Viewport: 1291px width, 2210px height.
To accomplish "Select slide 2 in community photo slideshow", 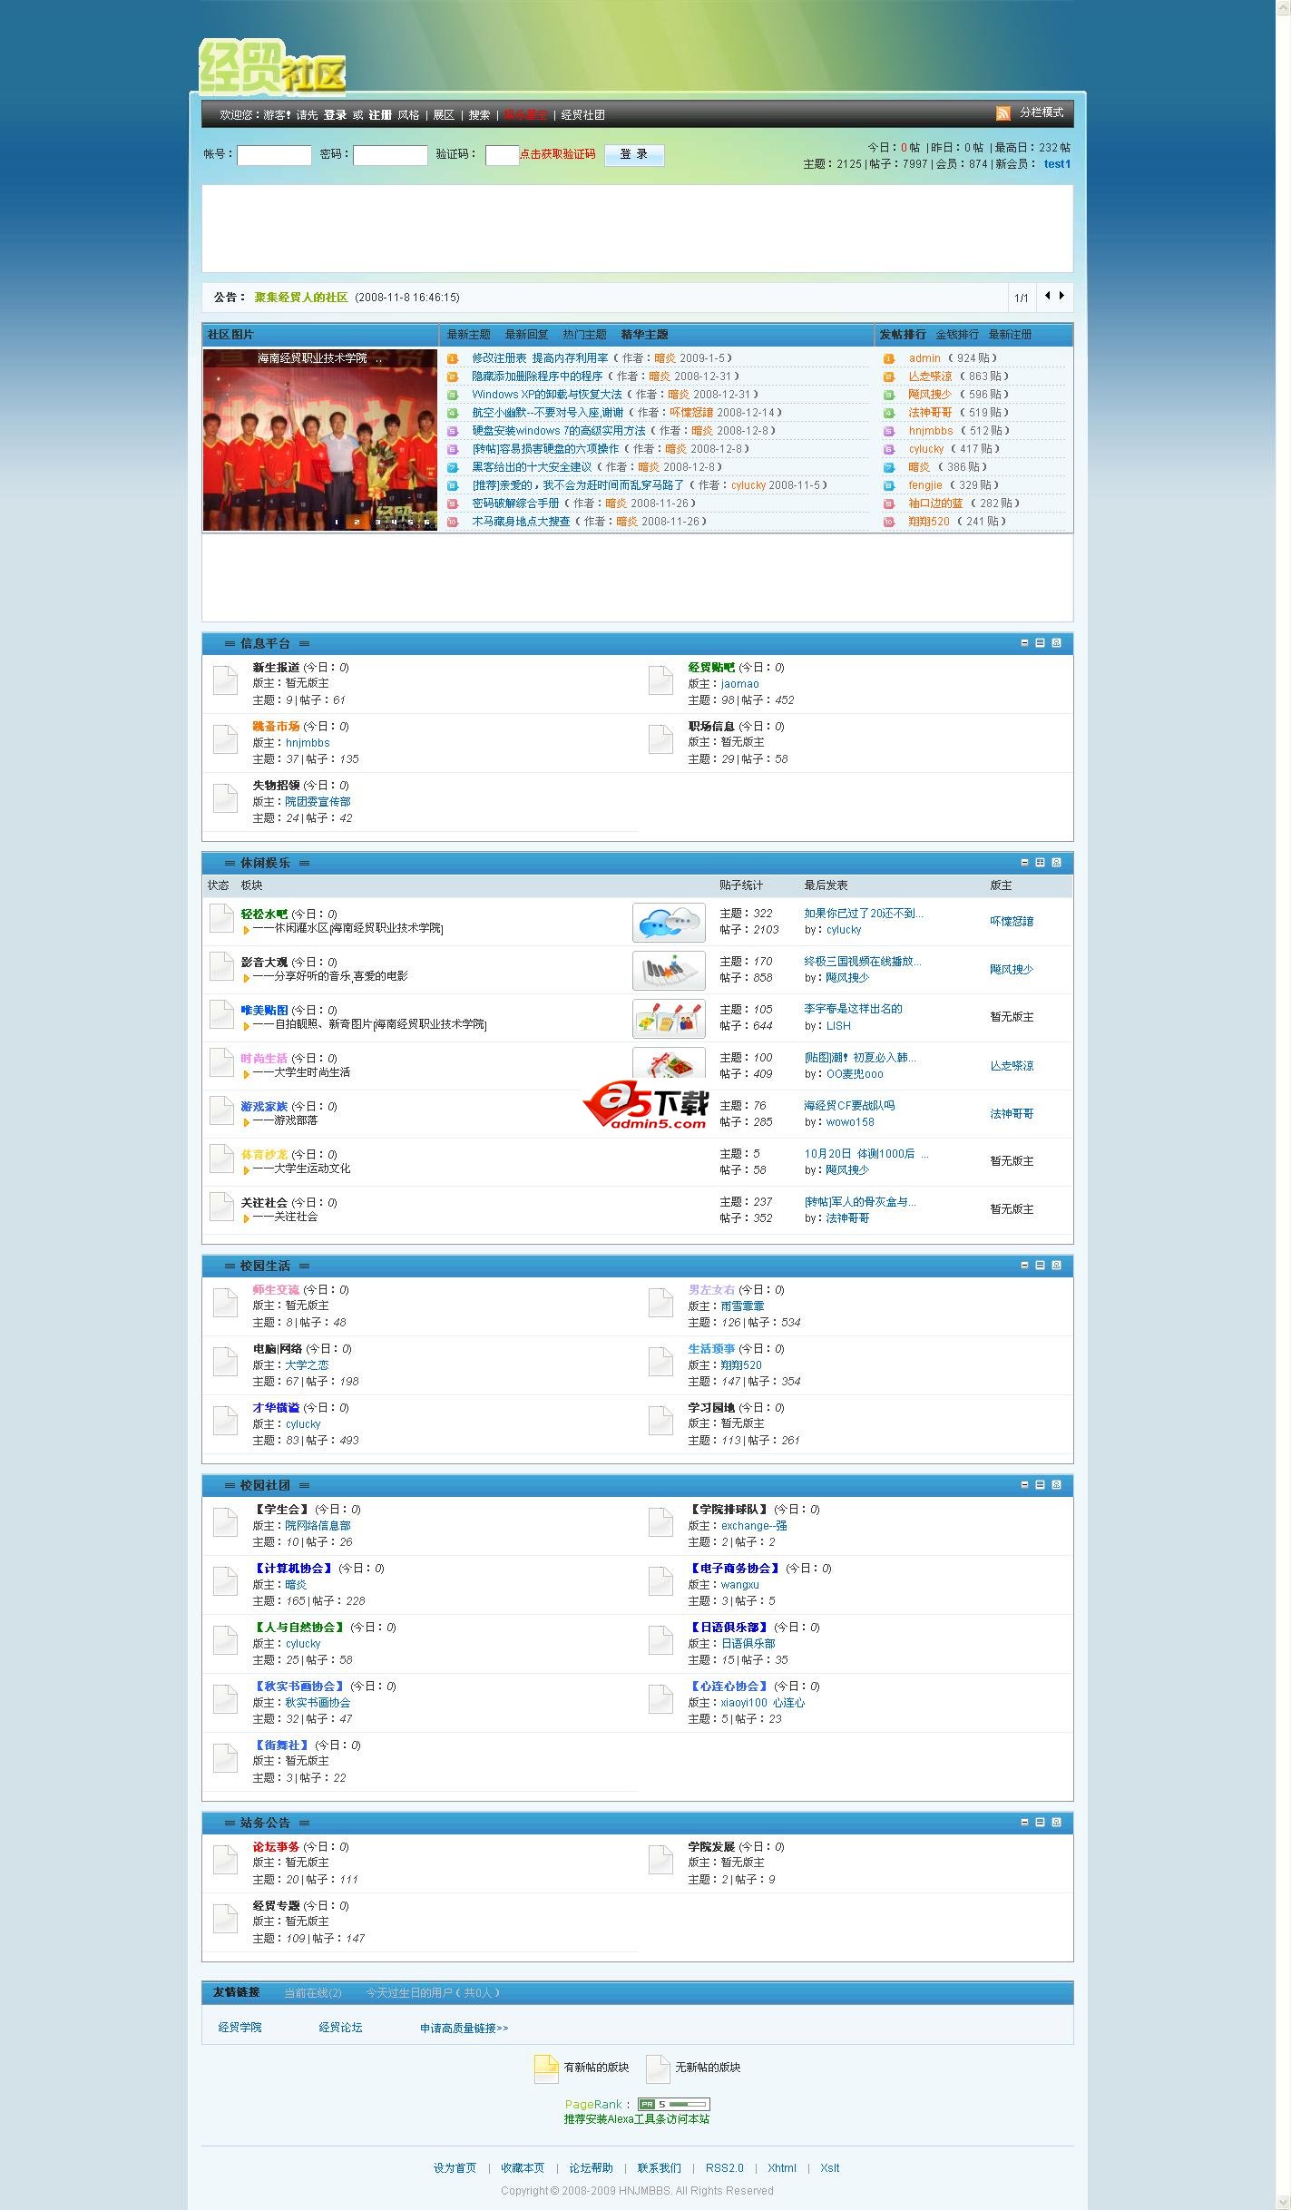I will 357,522.
